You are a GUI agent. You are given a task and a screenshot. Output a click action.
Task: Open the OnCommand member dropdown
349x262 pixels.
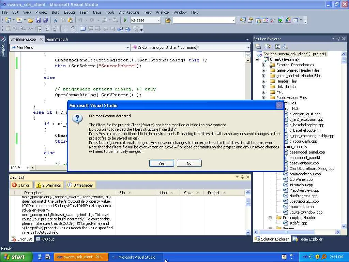(248, 47)
